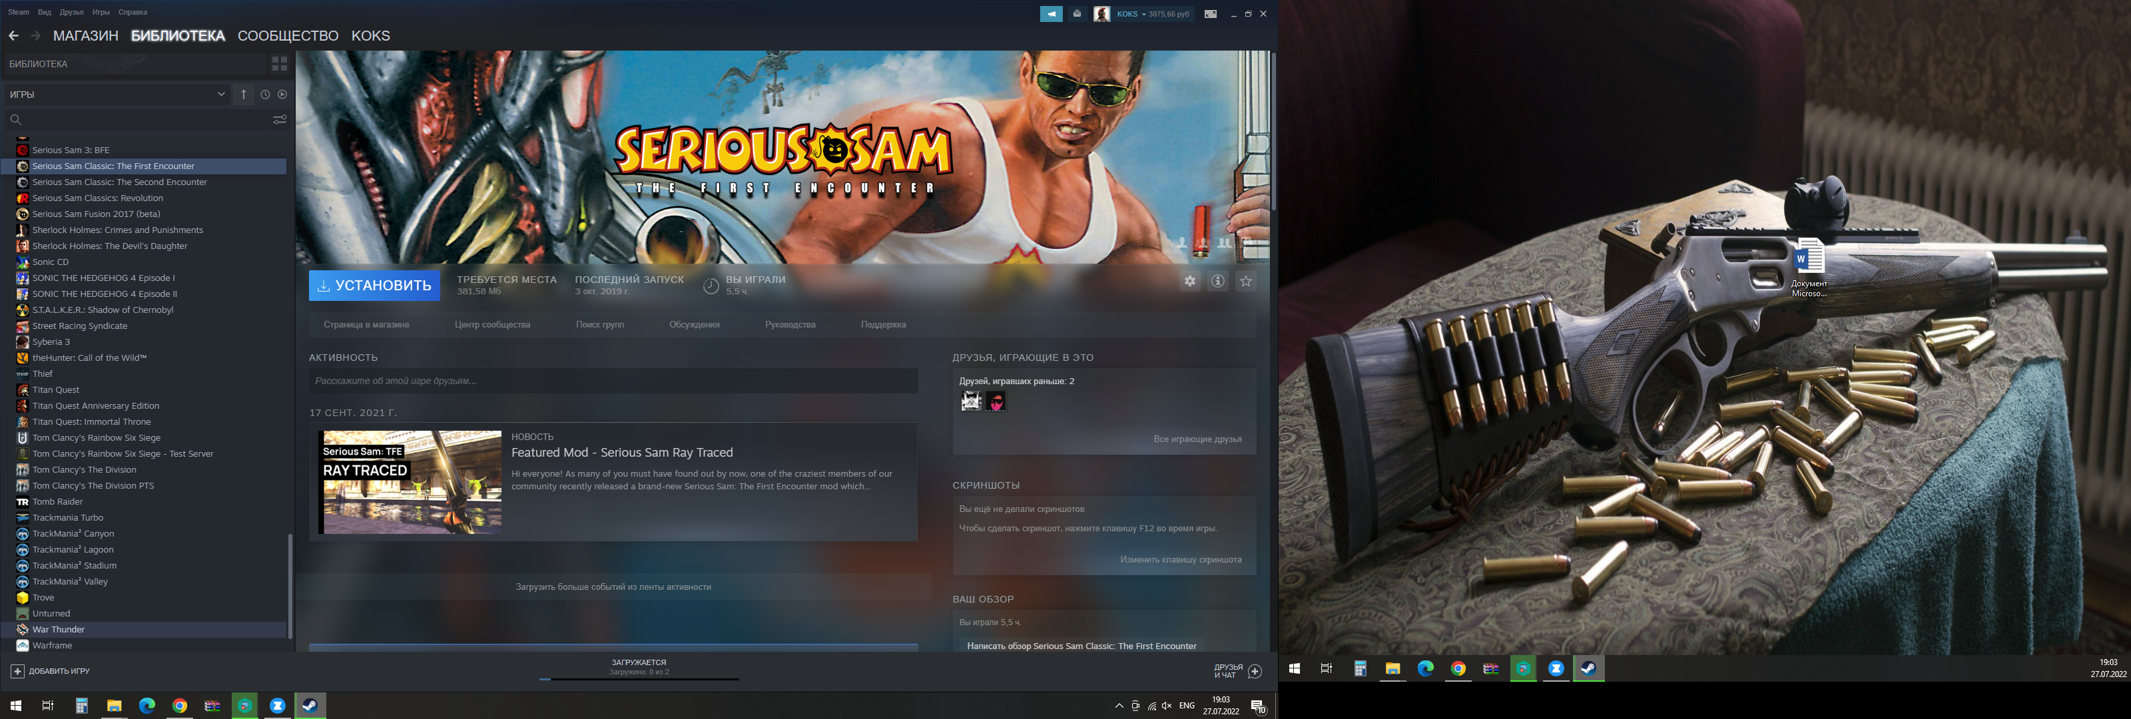
Task: Click the activity status input field
Action: (x=613, y=381)
